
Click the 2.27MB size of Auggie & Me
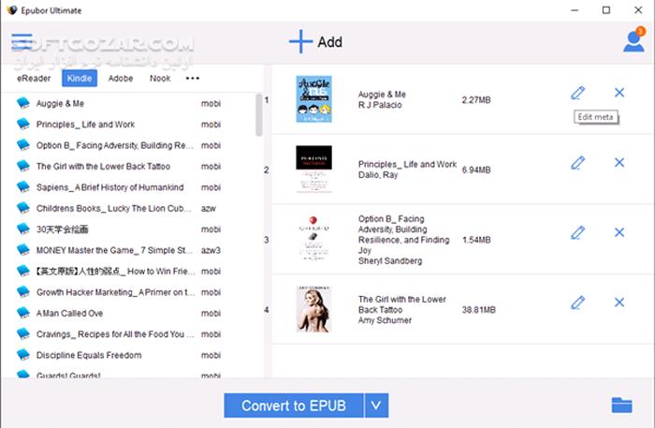[476, 100]
